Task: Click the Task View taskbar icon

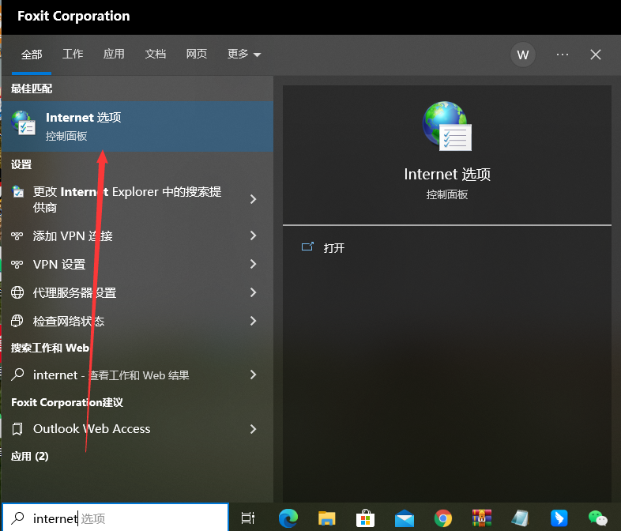Action: pos(248,518)
